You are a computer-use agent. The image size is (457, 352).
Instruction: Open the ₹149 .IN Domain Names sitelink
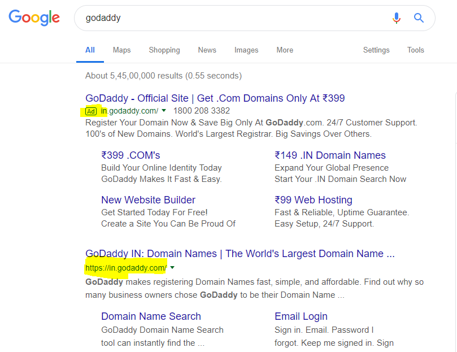click(330, 155)
